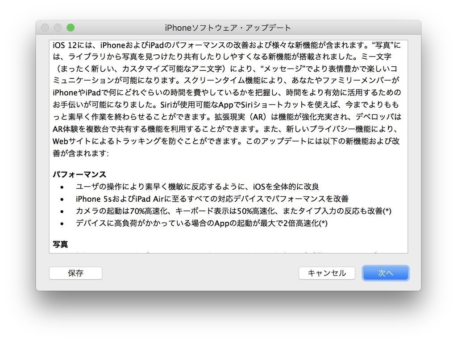Click the bullet line starting with ユーザの操作

pos(197,187)
